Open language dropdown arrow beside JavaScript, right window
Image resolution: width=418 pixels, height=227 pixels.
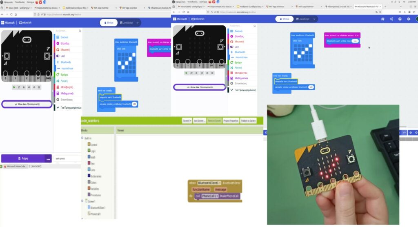tap(315, 19)
